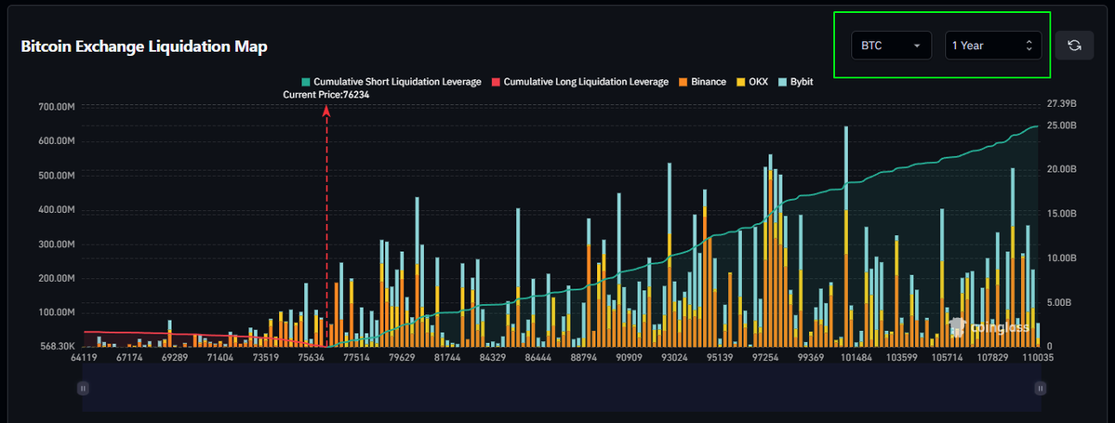
Task: Open the 1 Year time range selector
Action: (x=993, y=46)
